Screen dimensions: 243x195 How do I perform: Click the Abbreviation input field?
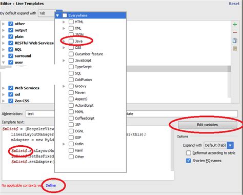[x=40, y=114]
